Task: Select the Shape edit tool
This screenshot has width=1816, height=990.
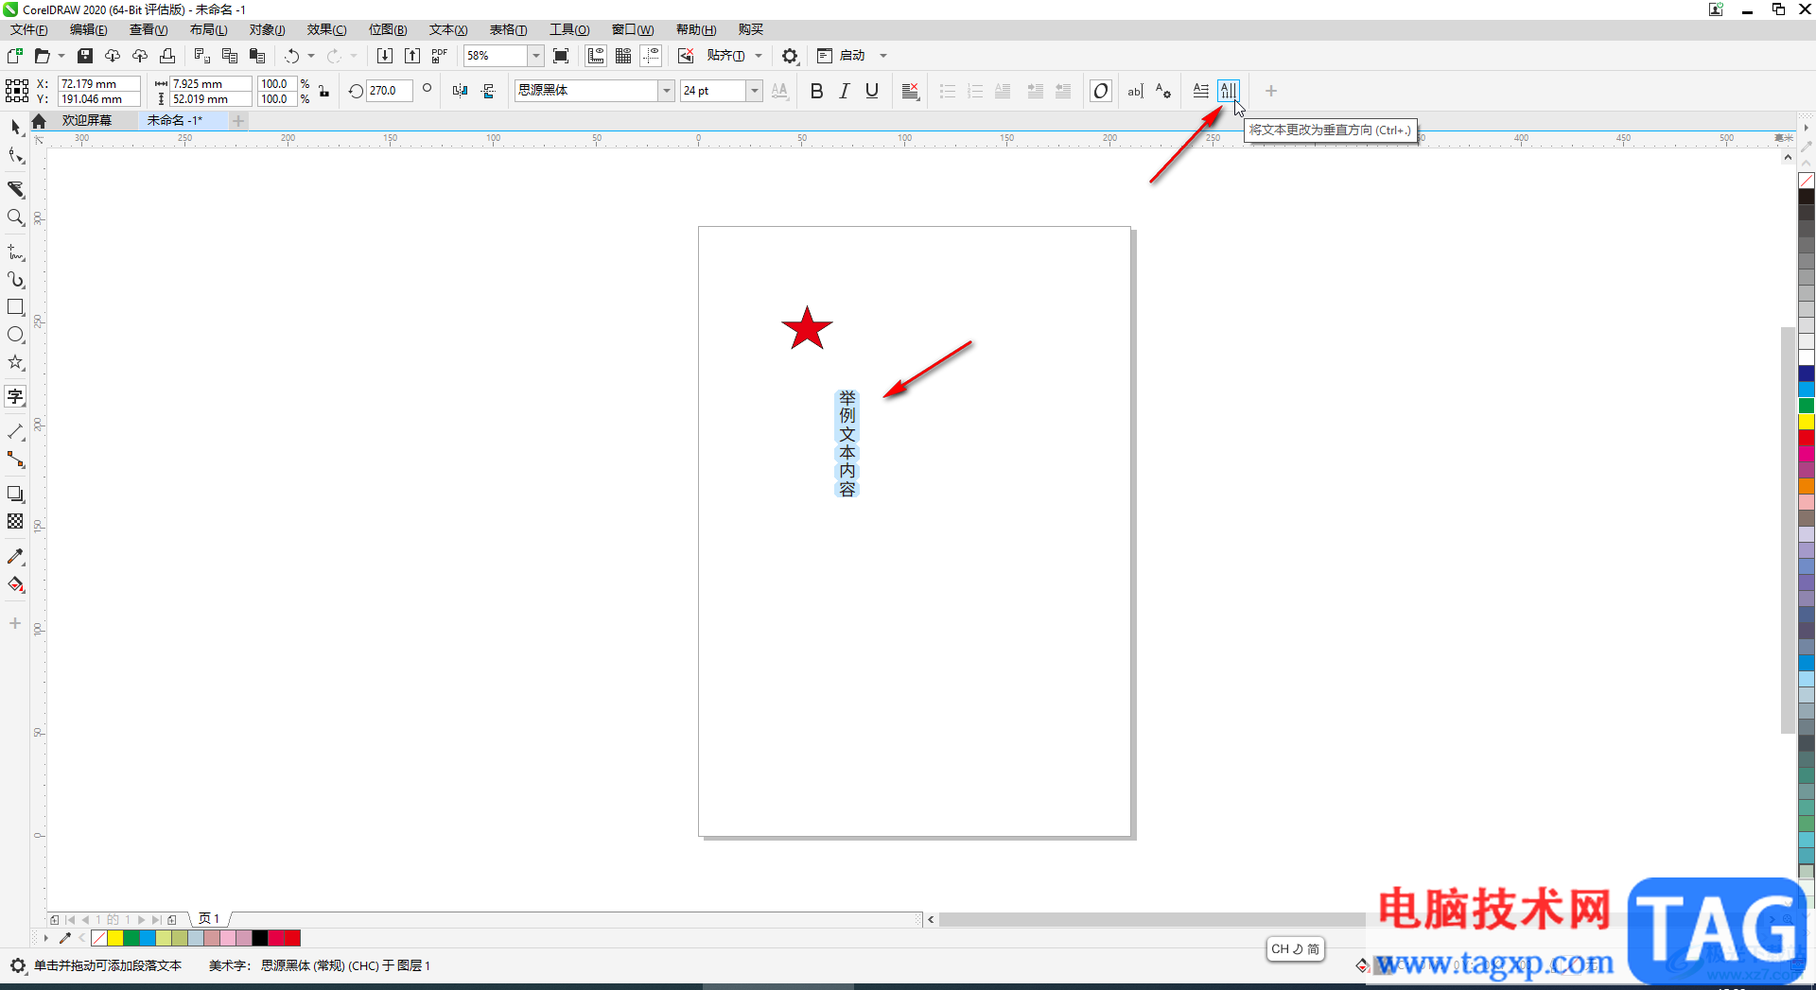Action: (x=15, y=156)
